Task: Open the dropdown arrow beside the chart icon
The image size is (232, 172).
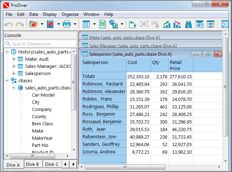Action: [122, 24]
